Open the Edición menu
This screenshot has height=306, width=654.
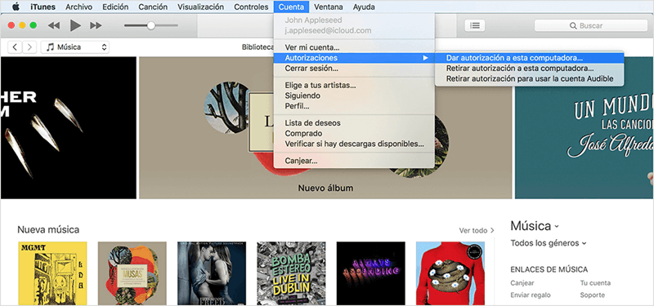click(115, 7)
